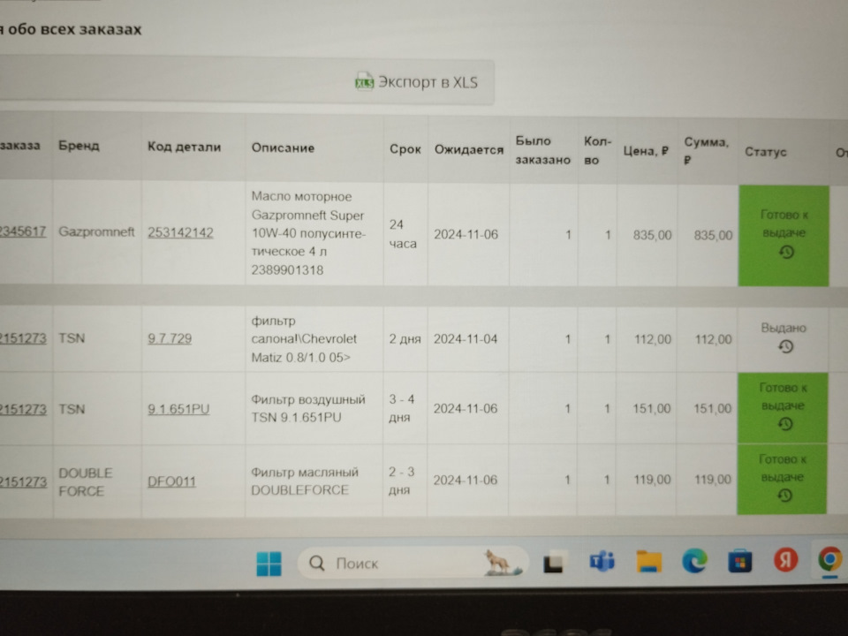Open order number link ending 345617
Screen dimensions: 848x636
[x=23, y=231]
